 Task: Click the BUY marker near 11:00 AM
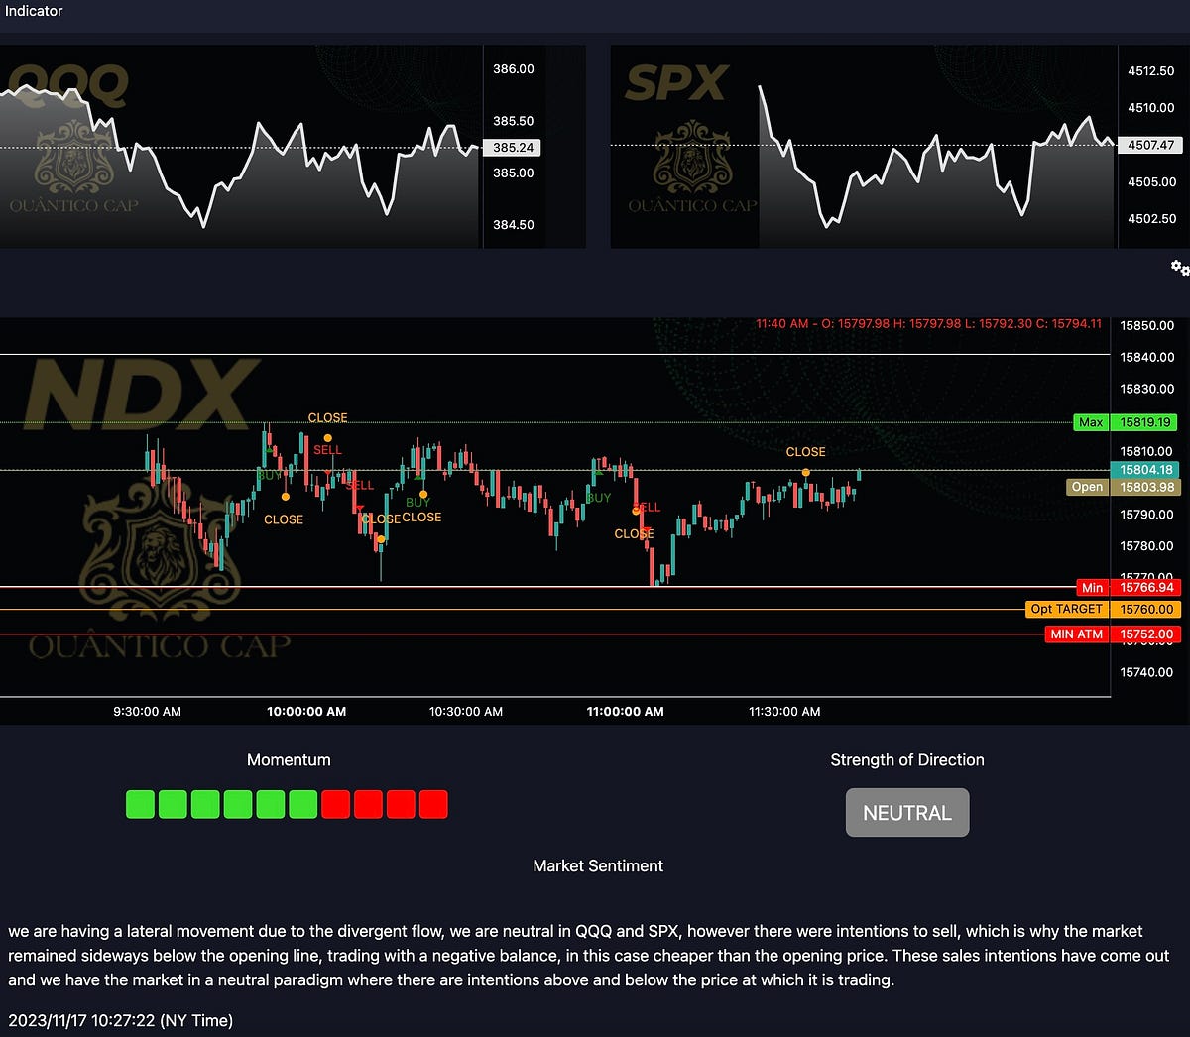(599, 498)
